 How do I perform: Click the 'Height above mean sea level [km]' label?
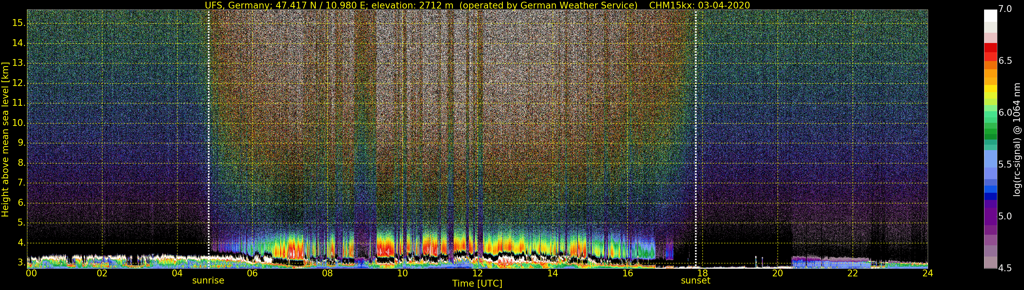pos(5,139)
